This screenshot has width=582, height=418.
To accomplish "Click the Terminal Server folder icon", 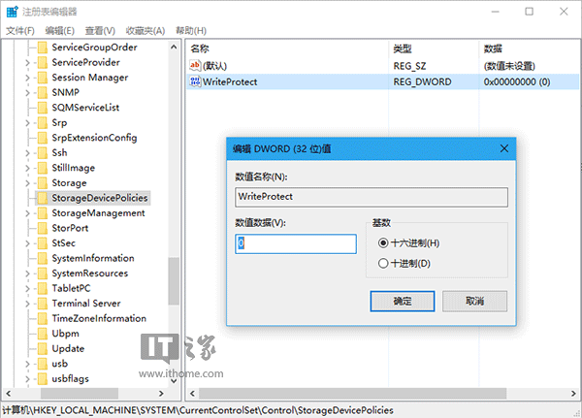I will point(43,304).
